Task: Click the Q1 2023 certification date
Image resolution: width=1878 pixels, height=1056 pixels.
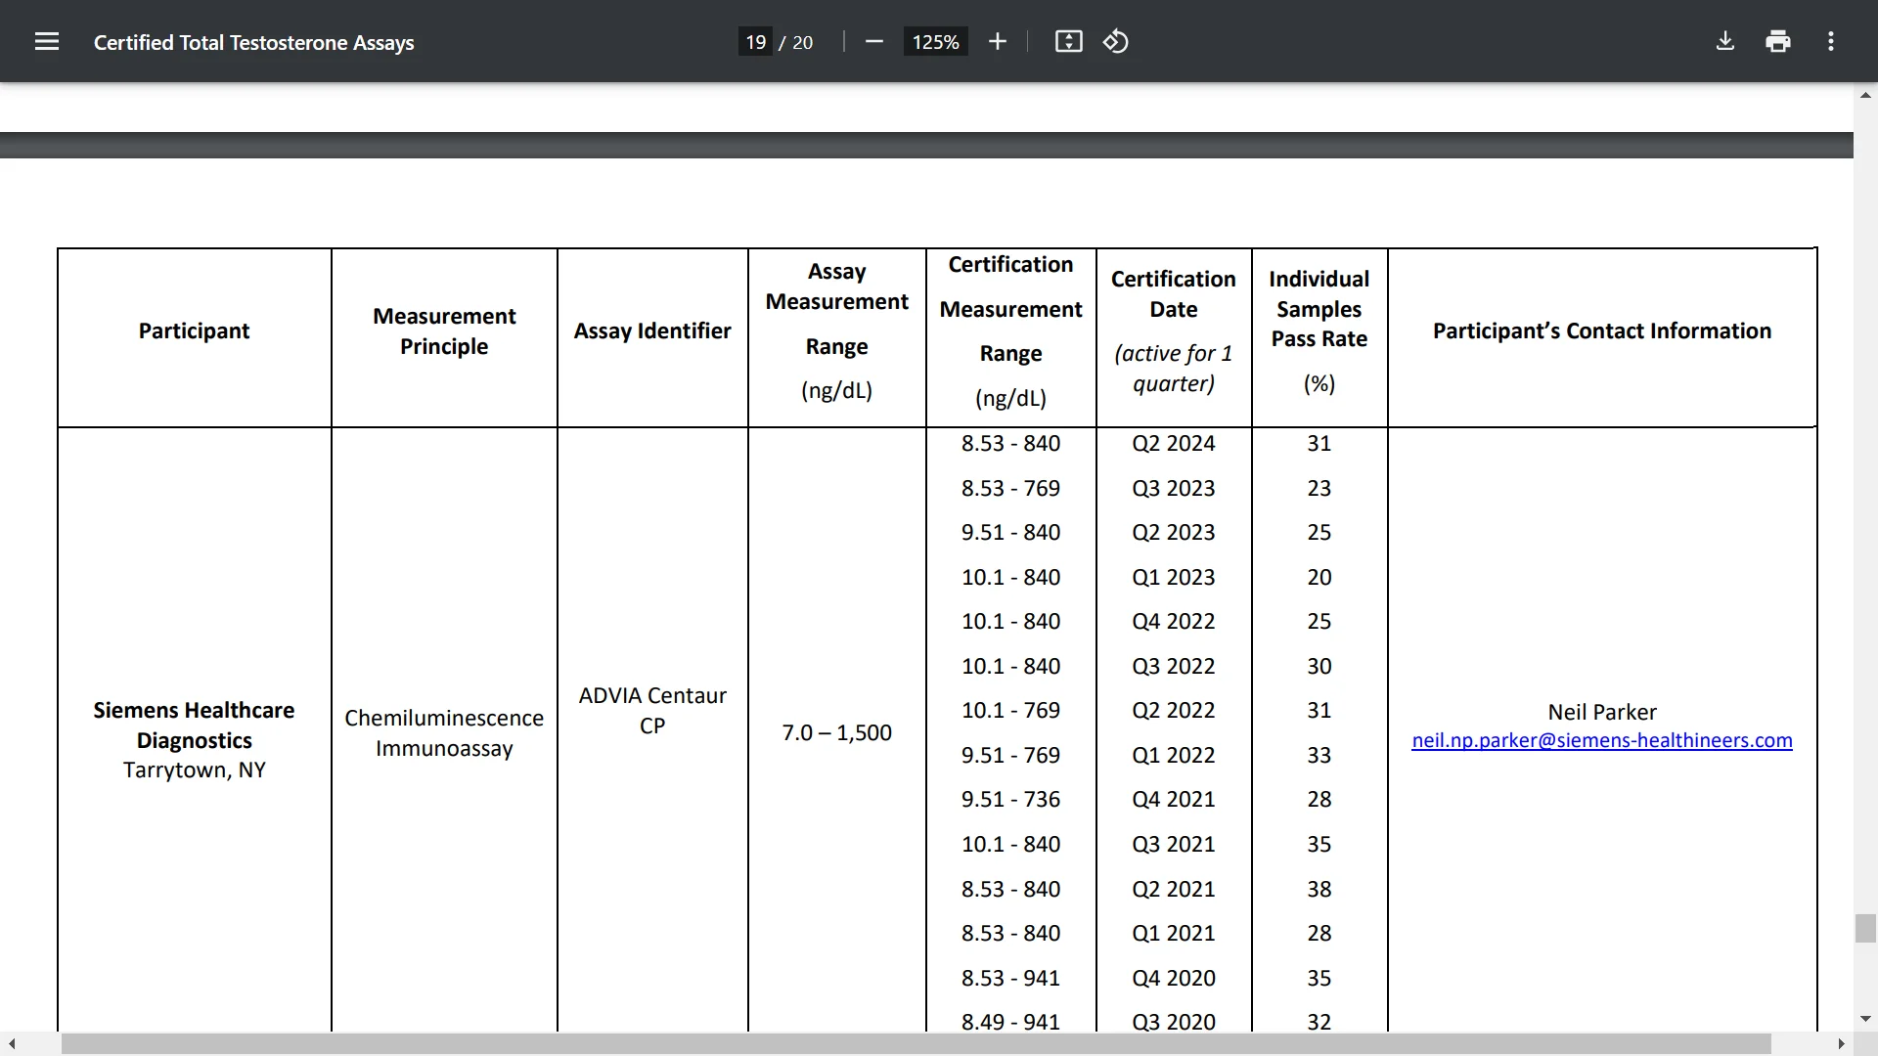Action: point(1174,577)
